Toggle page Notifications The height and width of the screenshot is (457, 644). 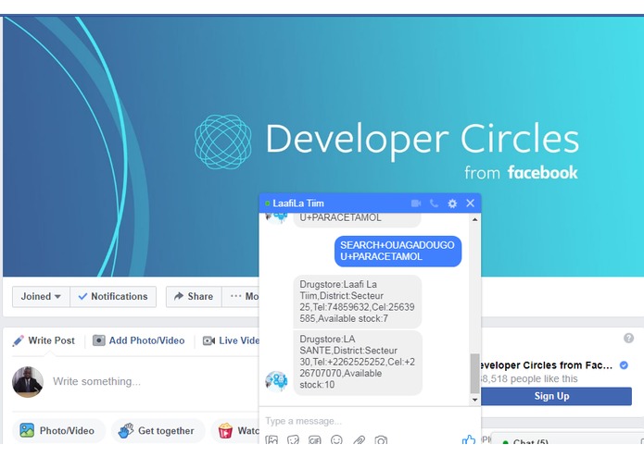(113, 296)
